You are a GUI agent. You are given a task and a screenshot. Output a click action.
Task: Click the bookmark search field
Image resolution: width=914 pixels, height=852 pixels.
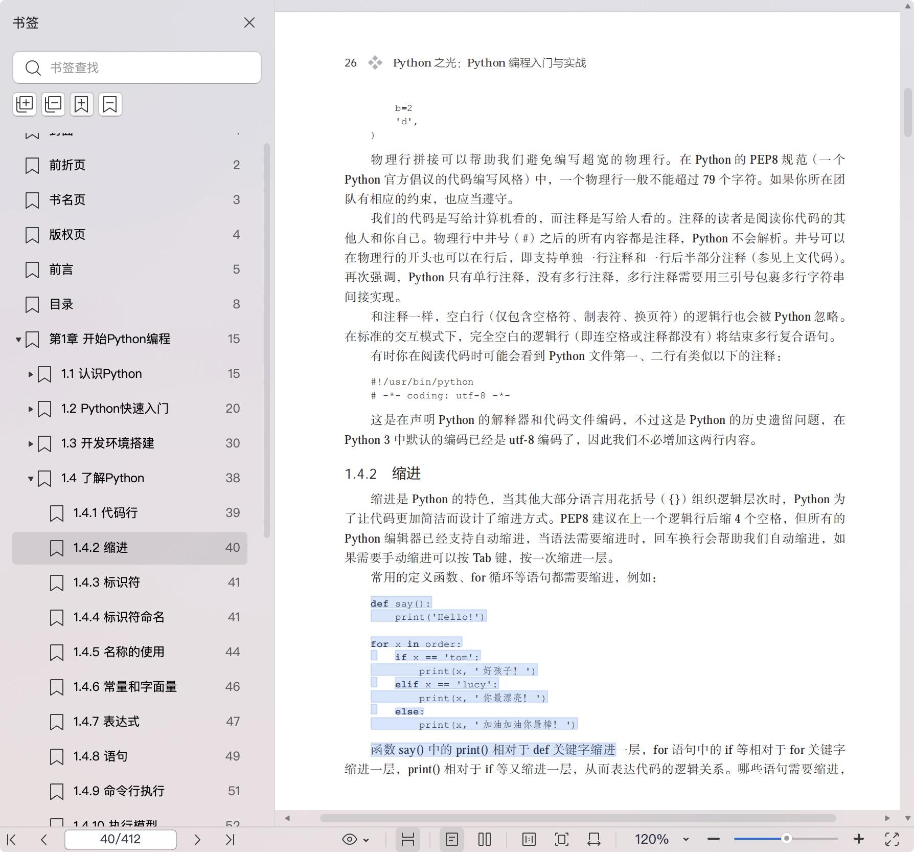click(137, 68)
